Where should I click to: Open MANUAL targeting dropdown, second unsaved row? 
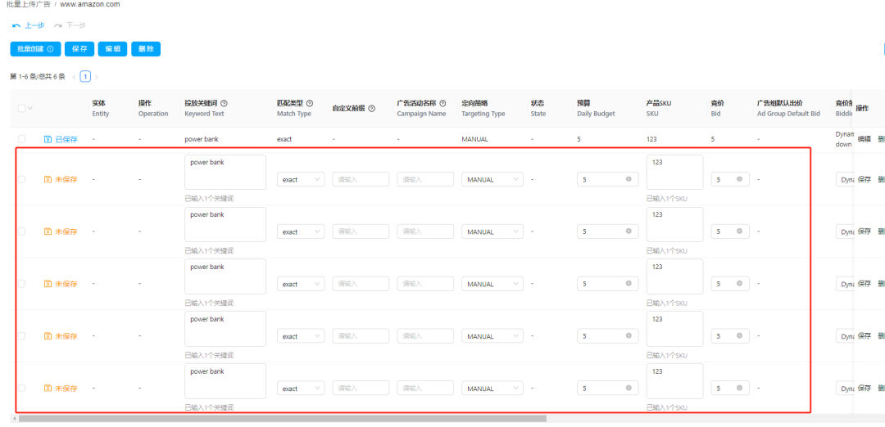click(492, 231)
